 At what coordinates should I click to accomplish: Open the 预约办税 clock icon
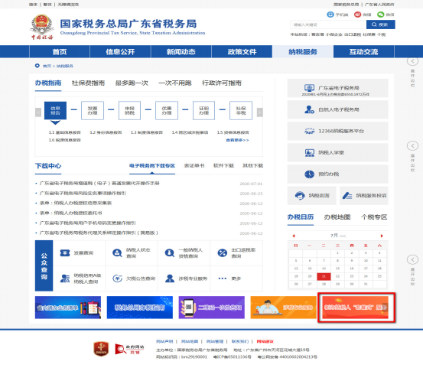click(310, 174)
